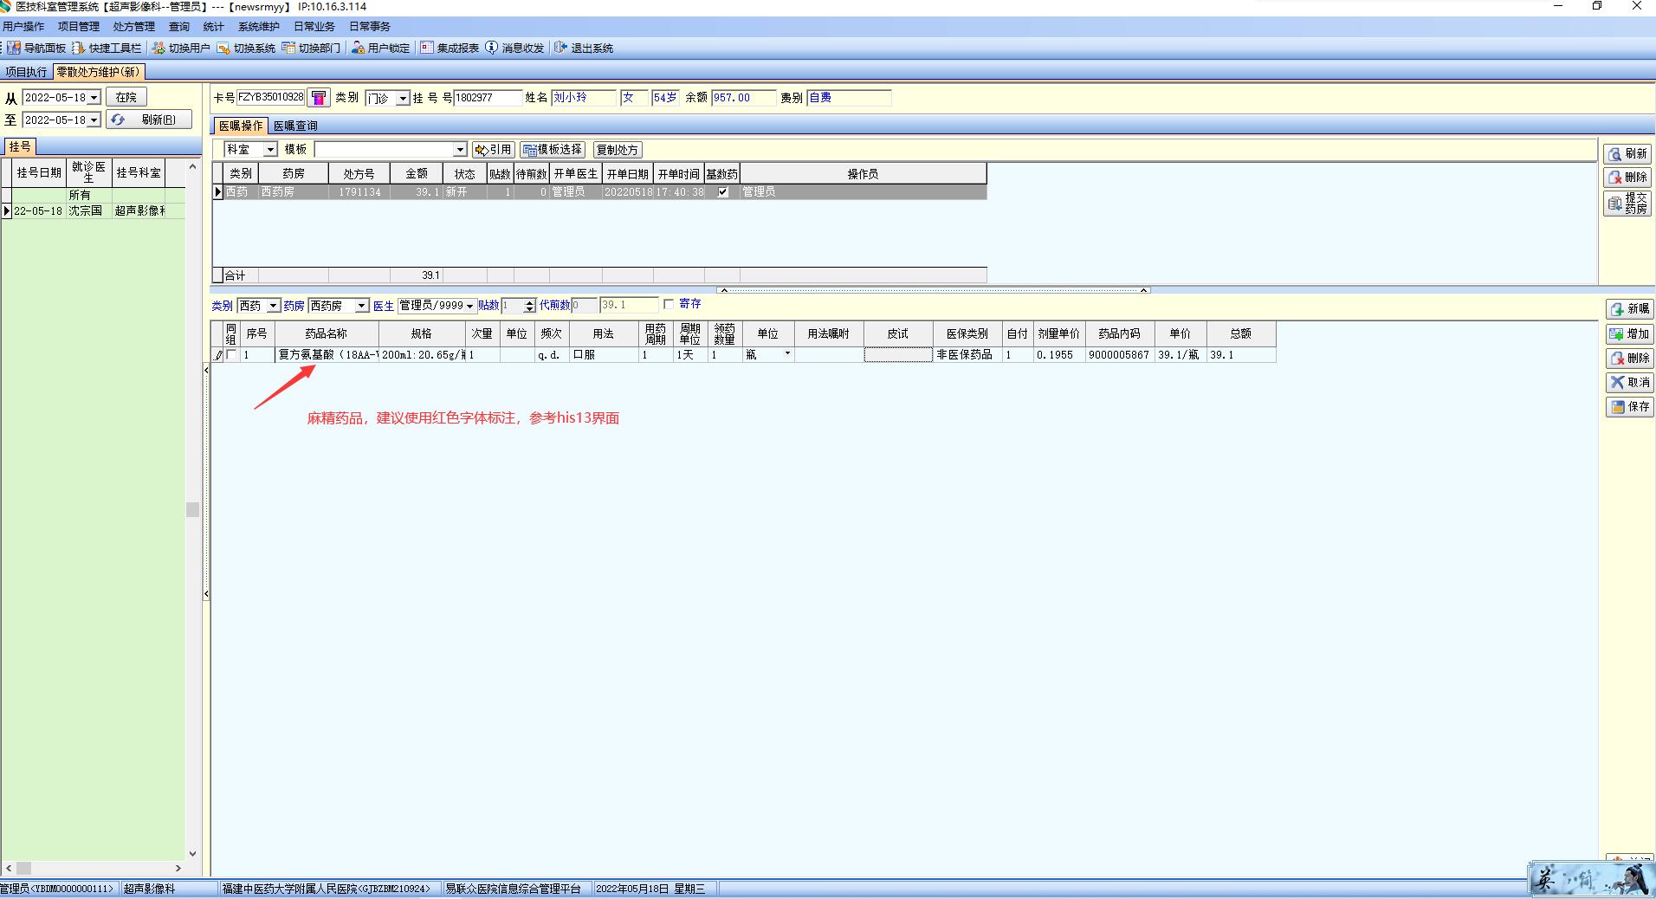Click the 口服 usage cell
Image resolution: width=1656 pixels, height=899 pixels.
604,355
